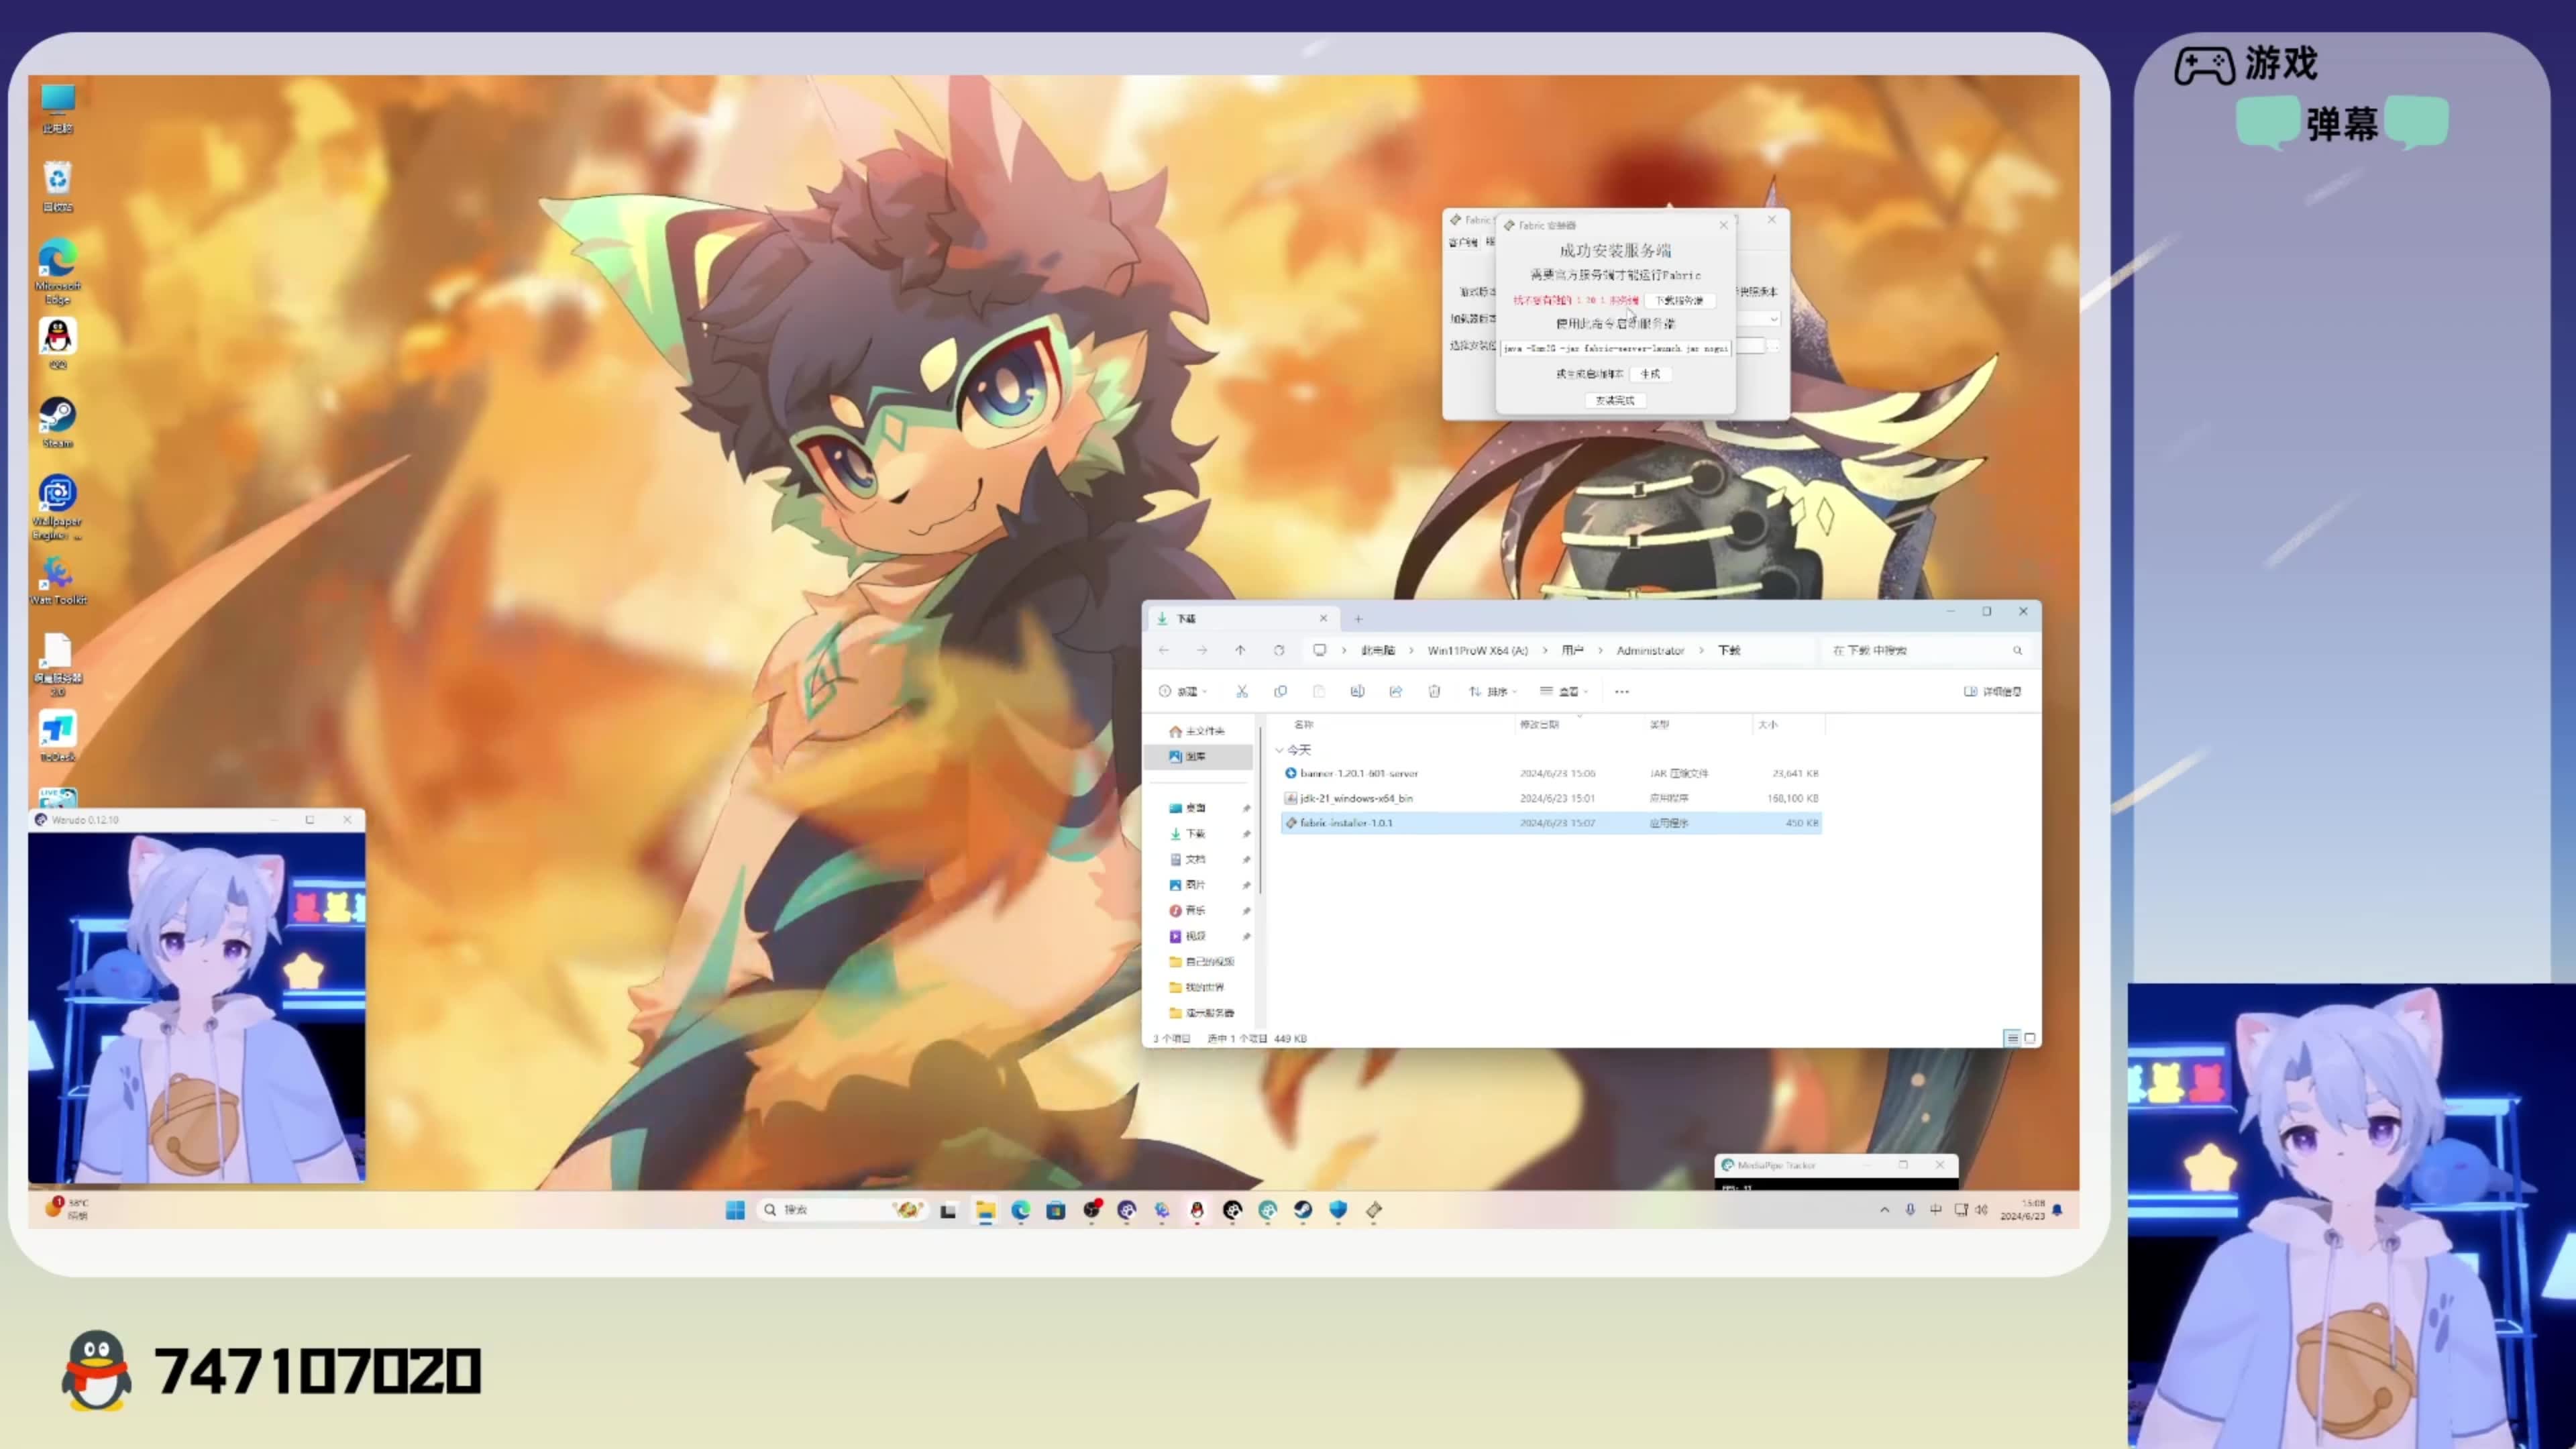
Task: Click the Type (类型) column header
Action: pos(1659,724)
